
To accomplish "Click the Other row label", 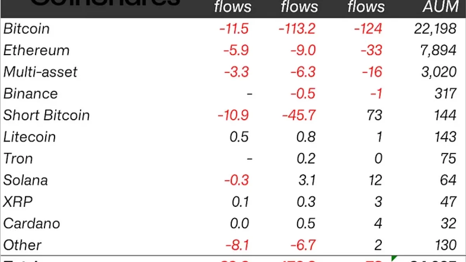I will coord(22,245).
